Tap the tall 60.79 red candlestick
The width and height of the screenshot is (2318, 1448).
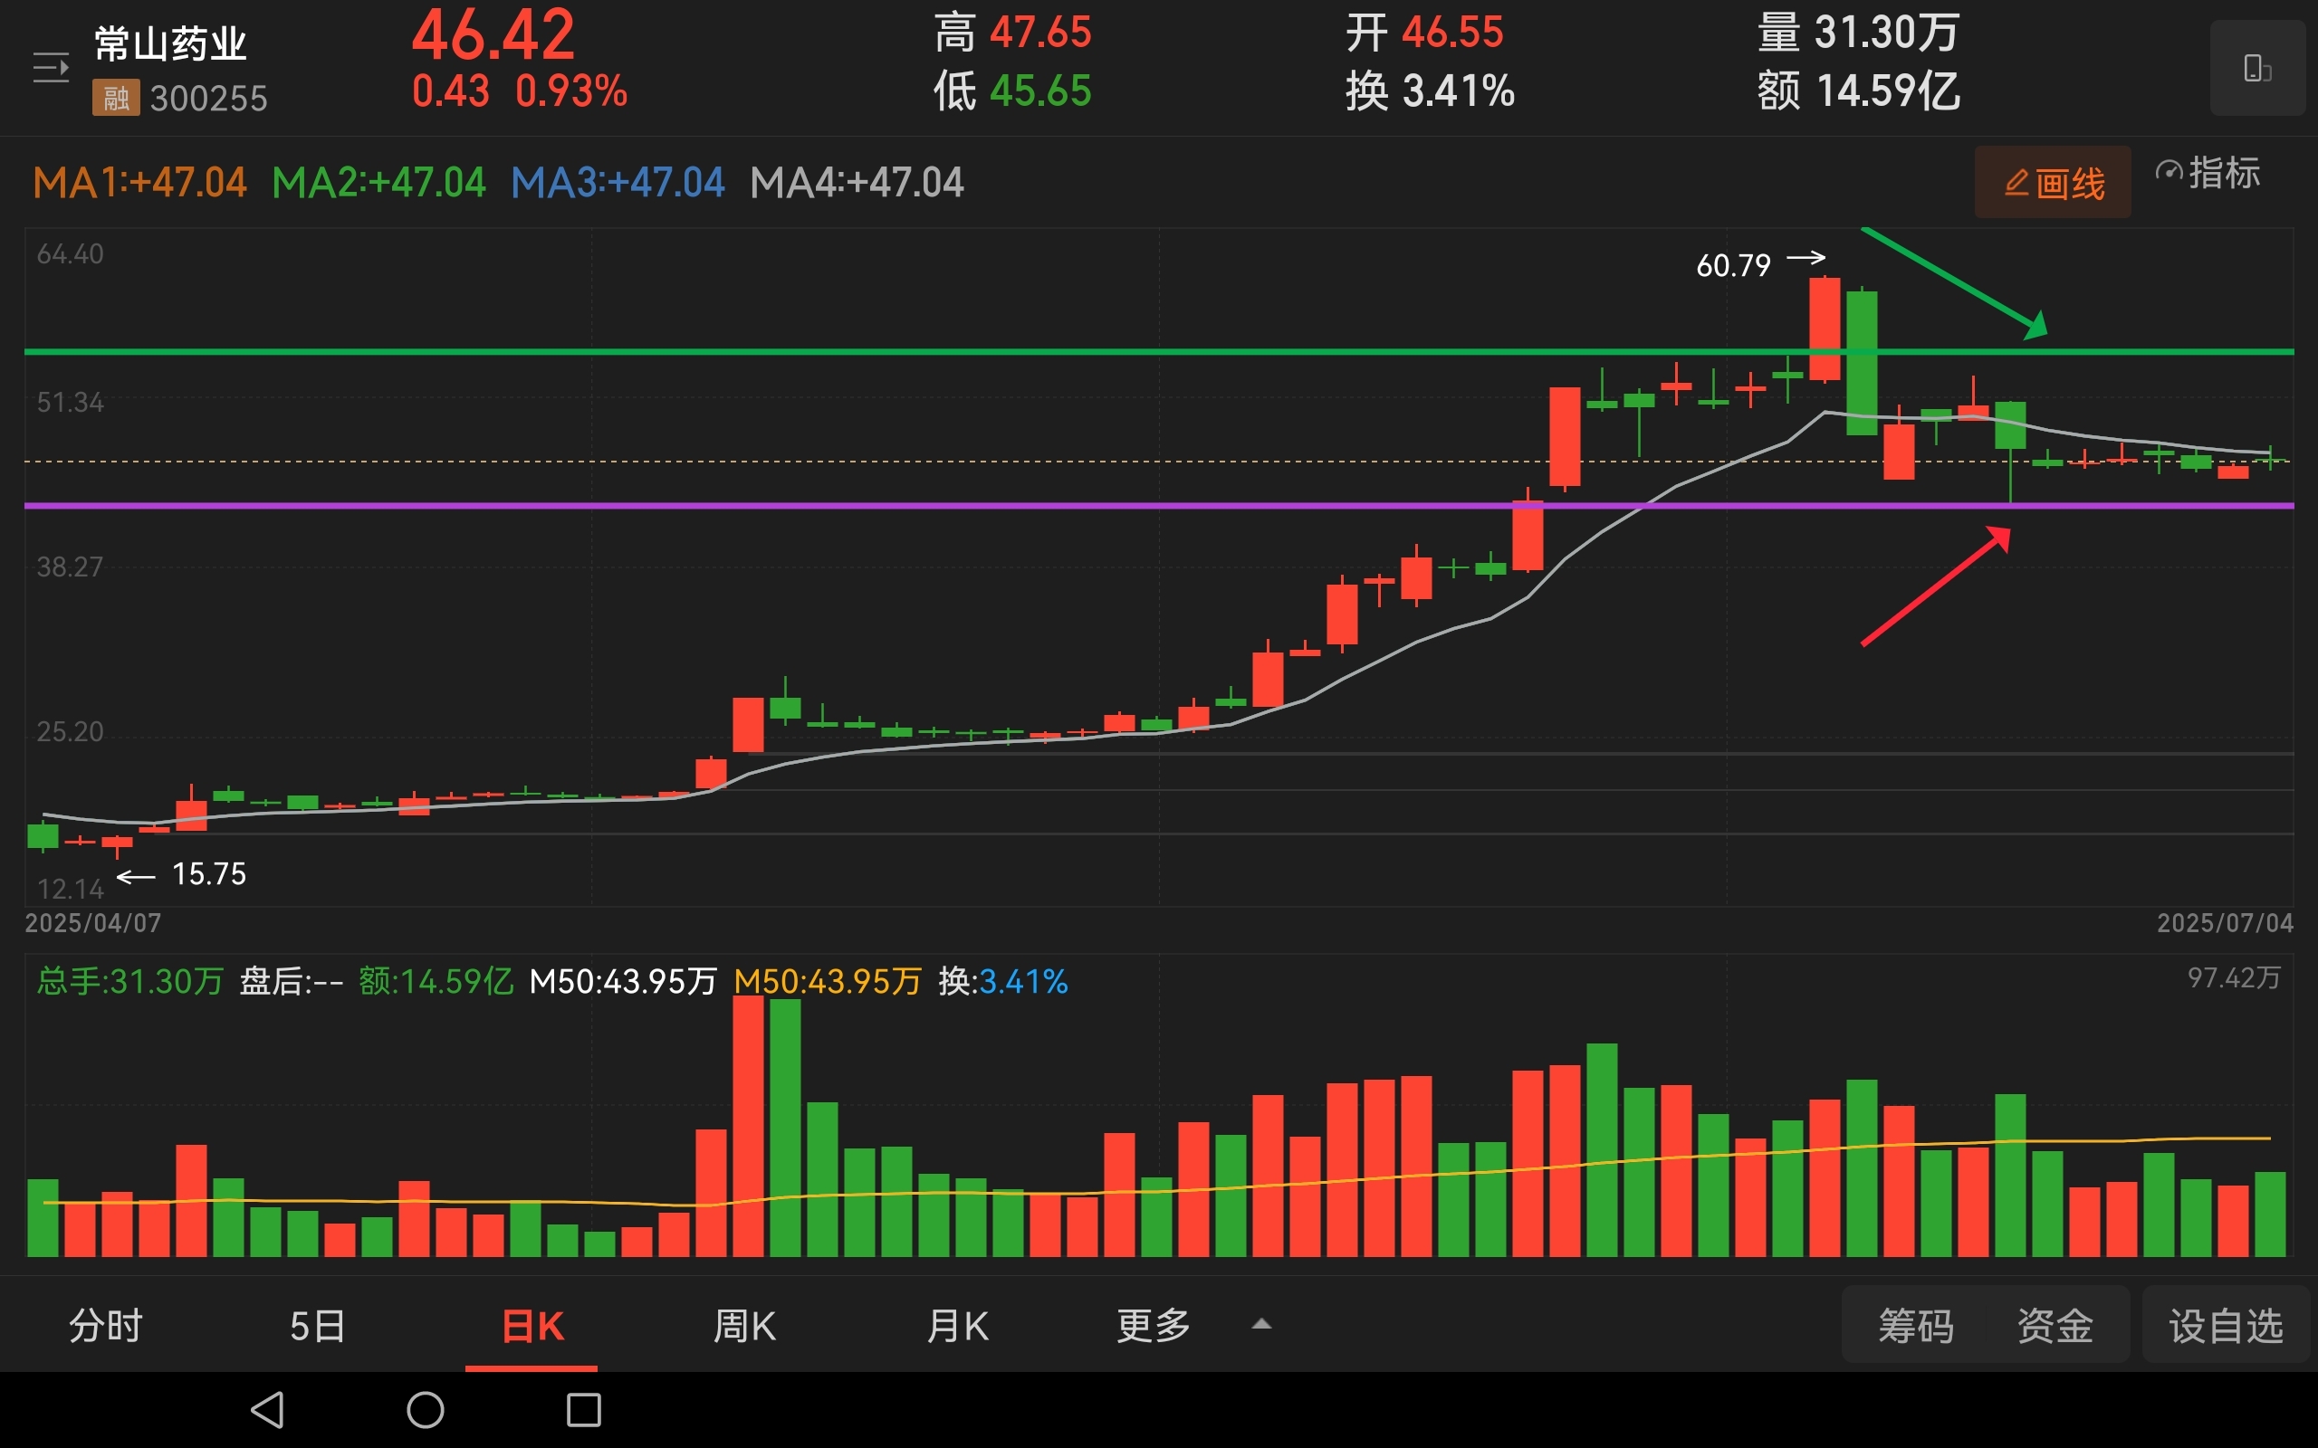point(1825,329)
